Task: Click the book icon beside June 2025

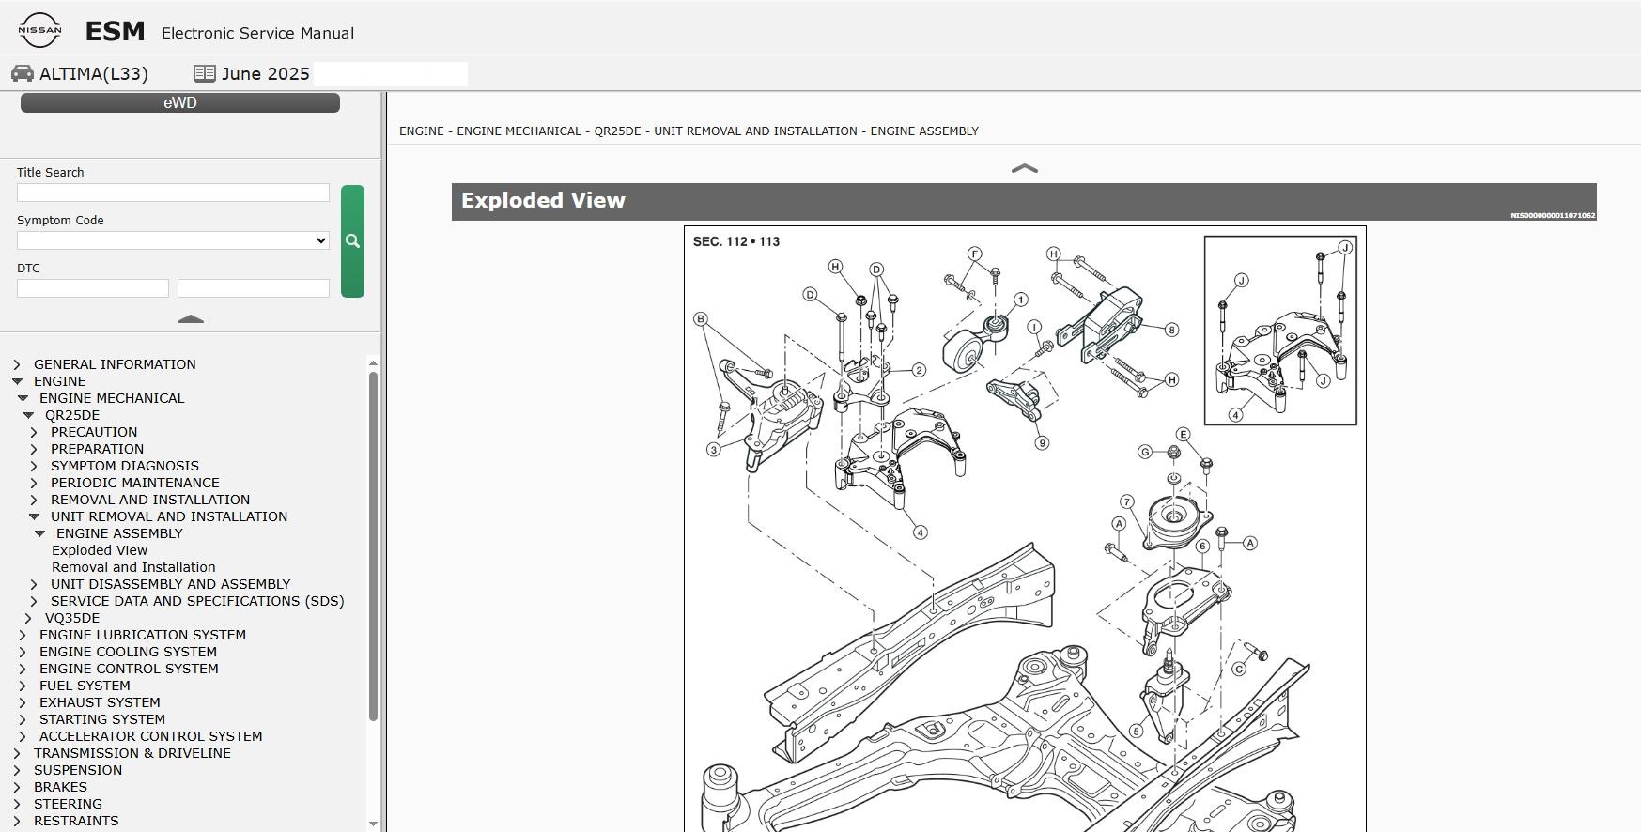Action: (x=204, y=73)
